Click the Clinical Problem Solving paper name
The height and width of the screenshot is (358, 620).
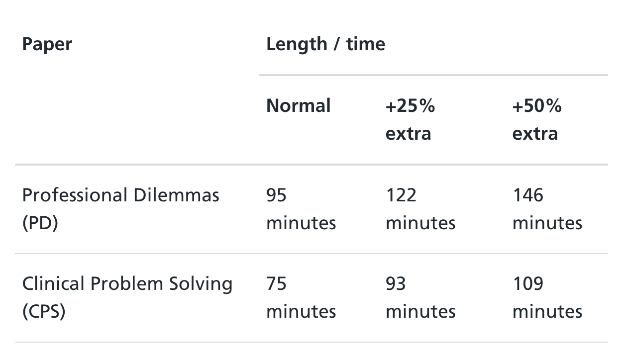point(127,283)
